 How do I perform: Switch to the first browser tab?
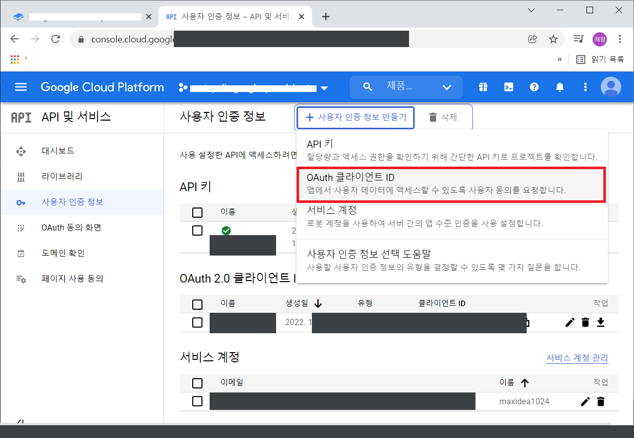coord(82,16)
